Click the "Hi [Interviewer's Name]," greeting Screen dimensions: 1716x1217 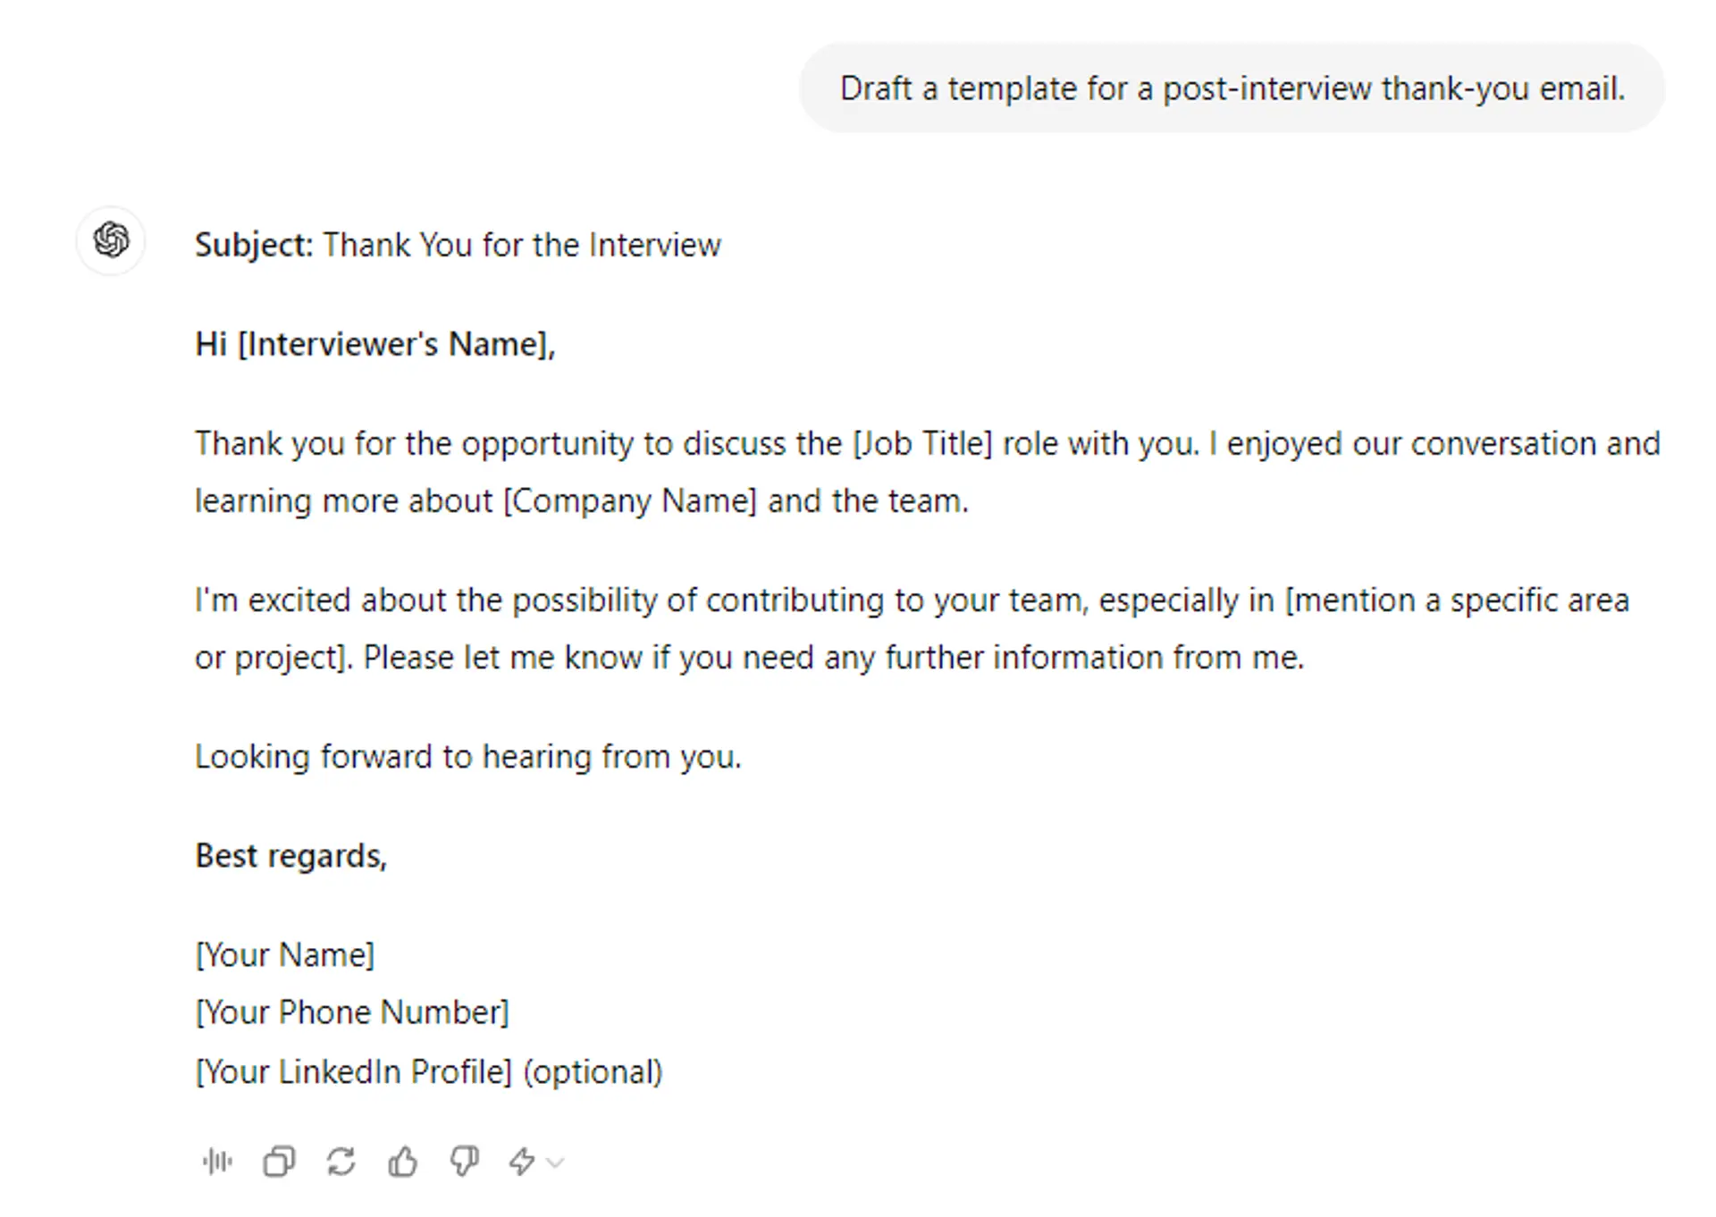click(x=375, y=344)
